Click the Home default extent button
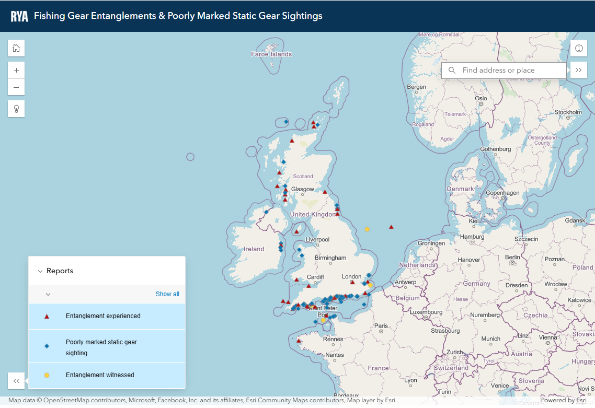Image resolution: width=595 pixels, height=408 pixels. click(16, 48)
